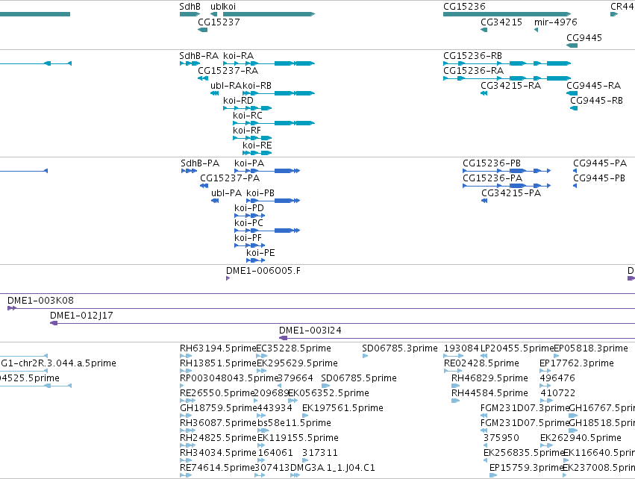
Task: Select the CG15237 gene glyph
Action: click(x=202, y=30)
